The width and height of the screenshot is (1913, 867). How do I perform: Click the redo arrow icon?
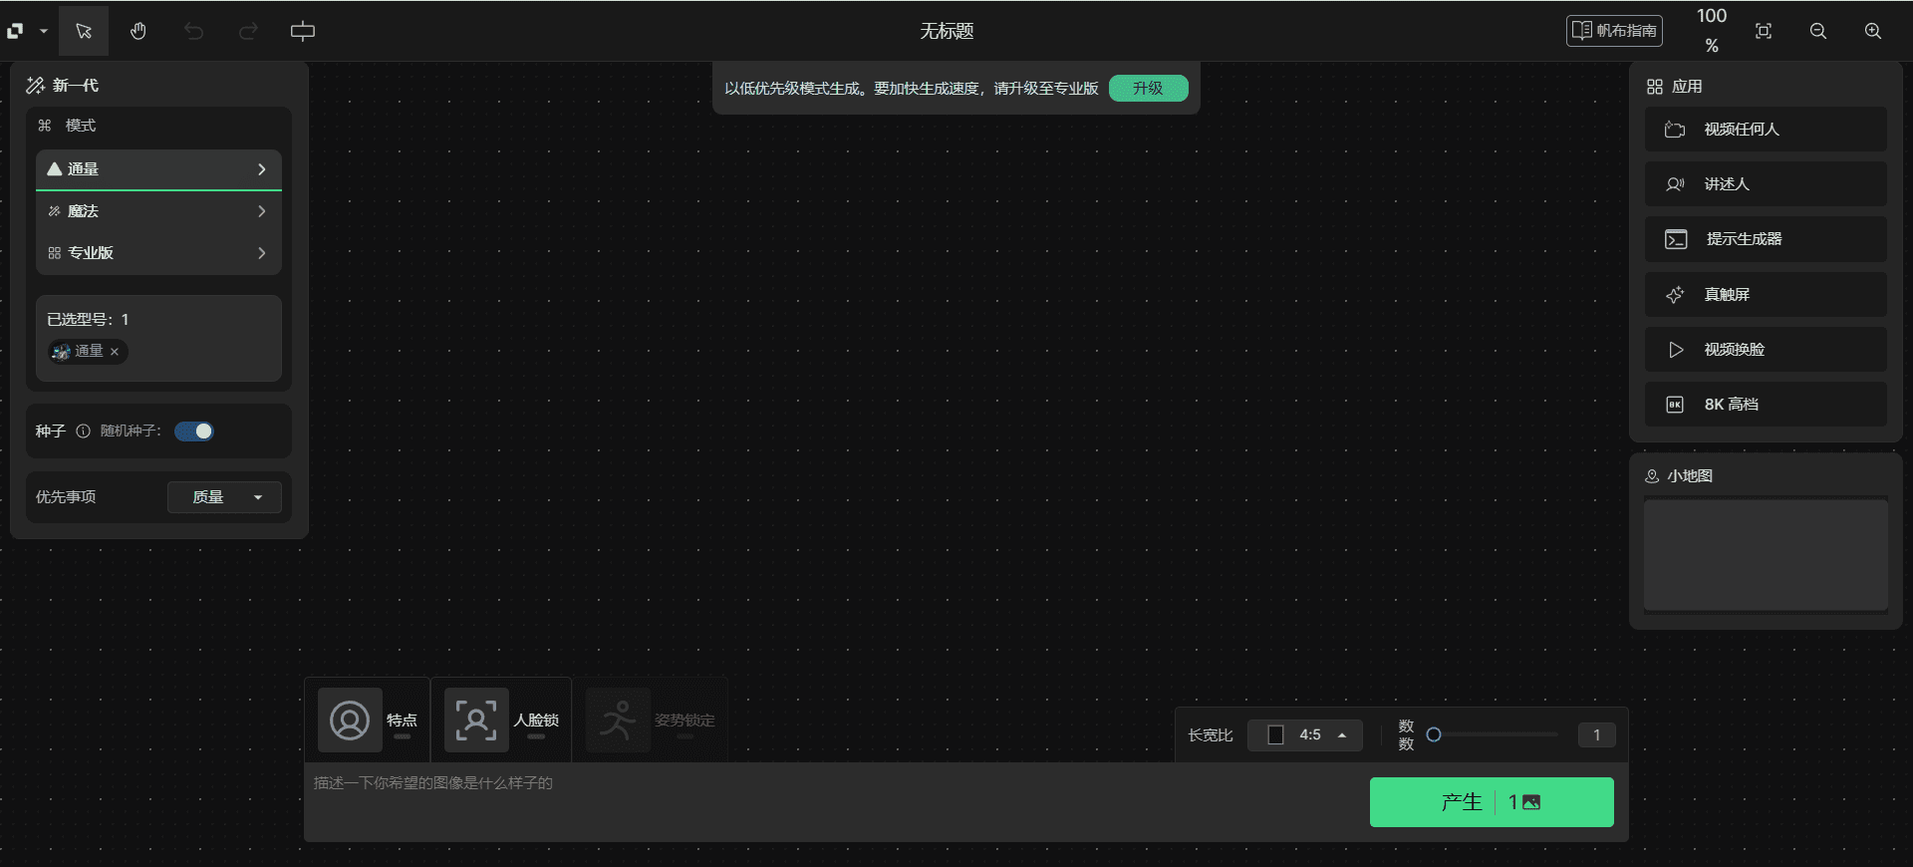coord(248,31)
